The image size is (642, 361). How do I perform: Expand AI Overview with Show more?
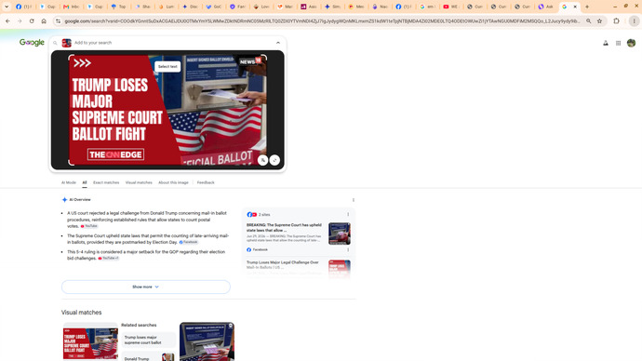(146, 287)
